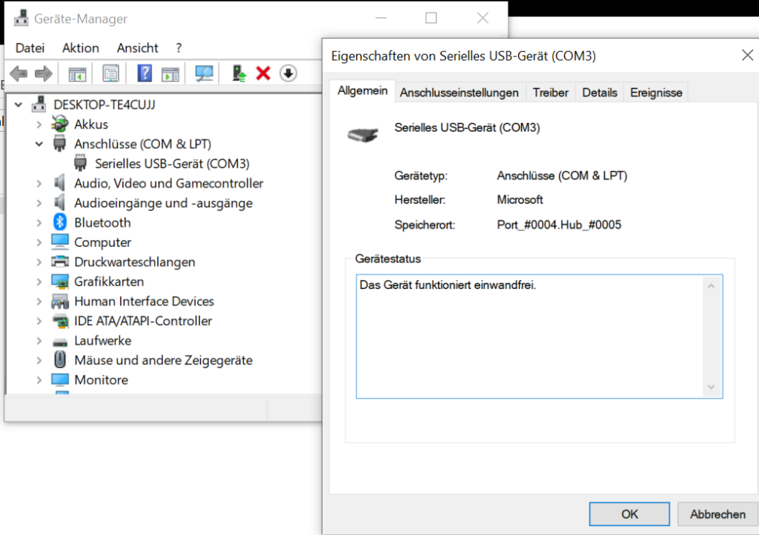Open the Aktion menu

point(80,47)
